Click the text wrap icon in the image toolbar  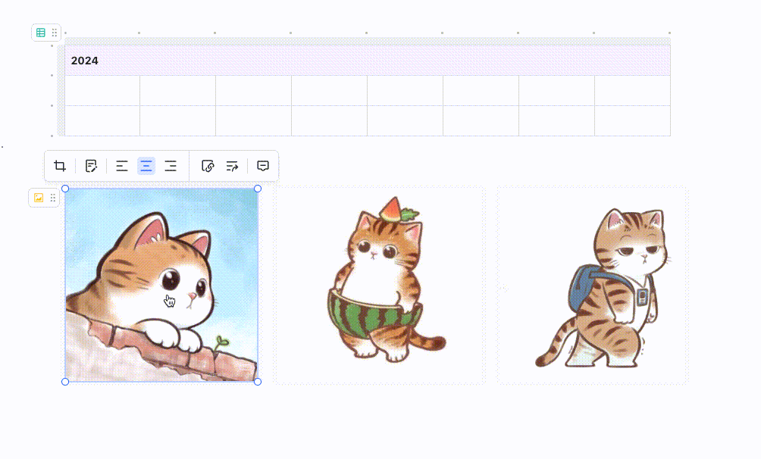tap(232, 166)
